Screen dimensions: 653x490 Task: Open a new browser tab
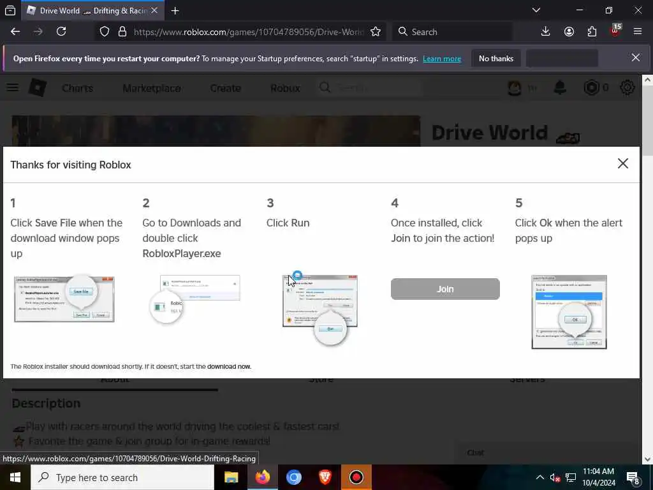click(x=175, y=11)
